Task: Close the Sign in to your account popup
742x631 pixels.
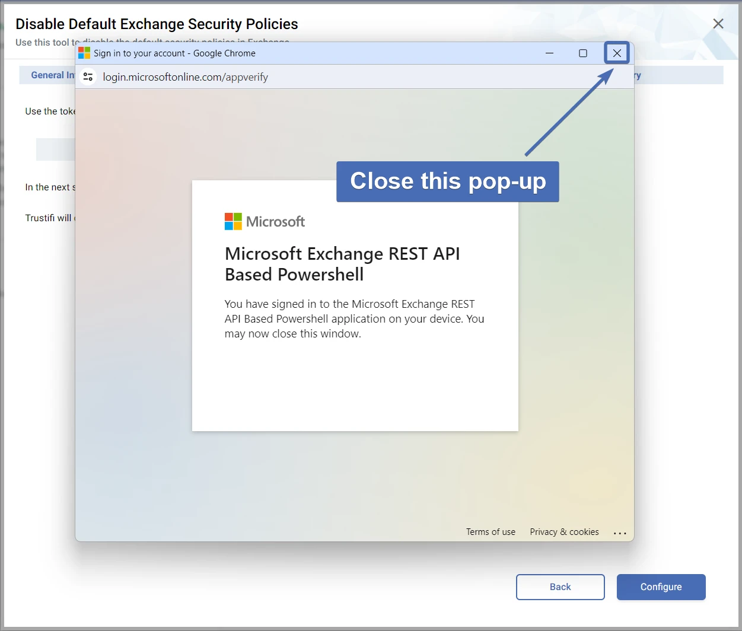Action: (x=617, y=53)
